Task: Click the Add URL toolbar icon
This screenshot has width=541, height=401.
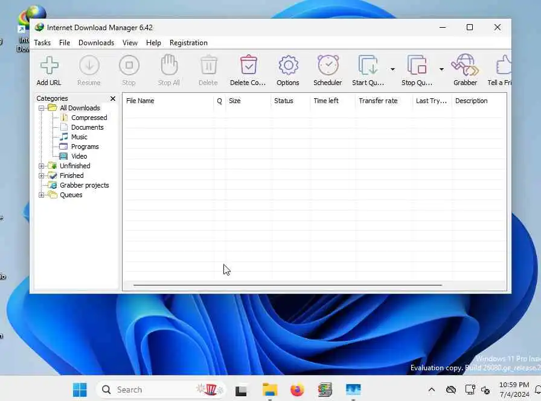Action: [49, 65]
